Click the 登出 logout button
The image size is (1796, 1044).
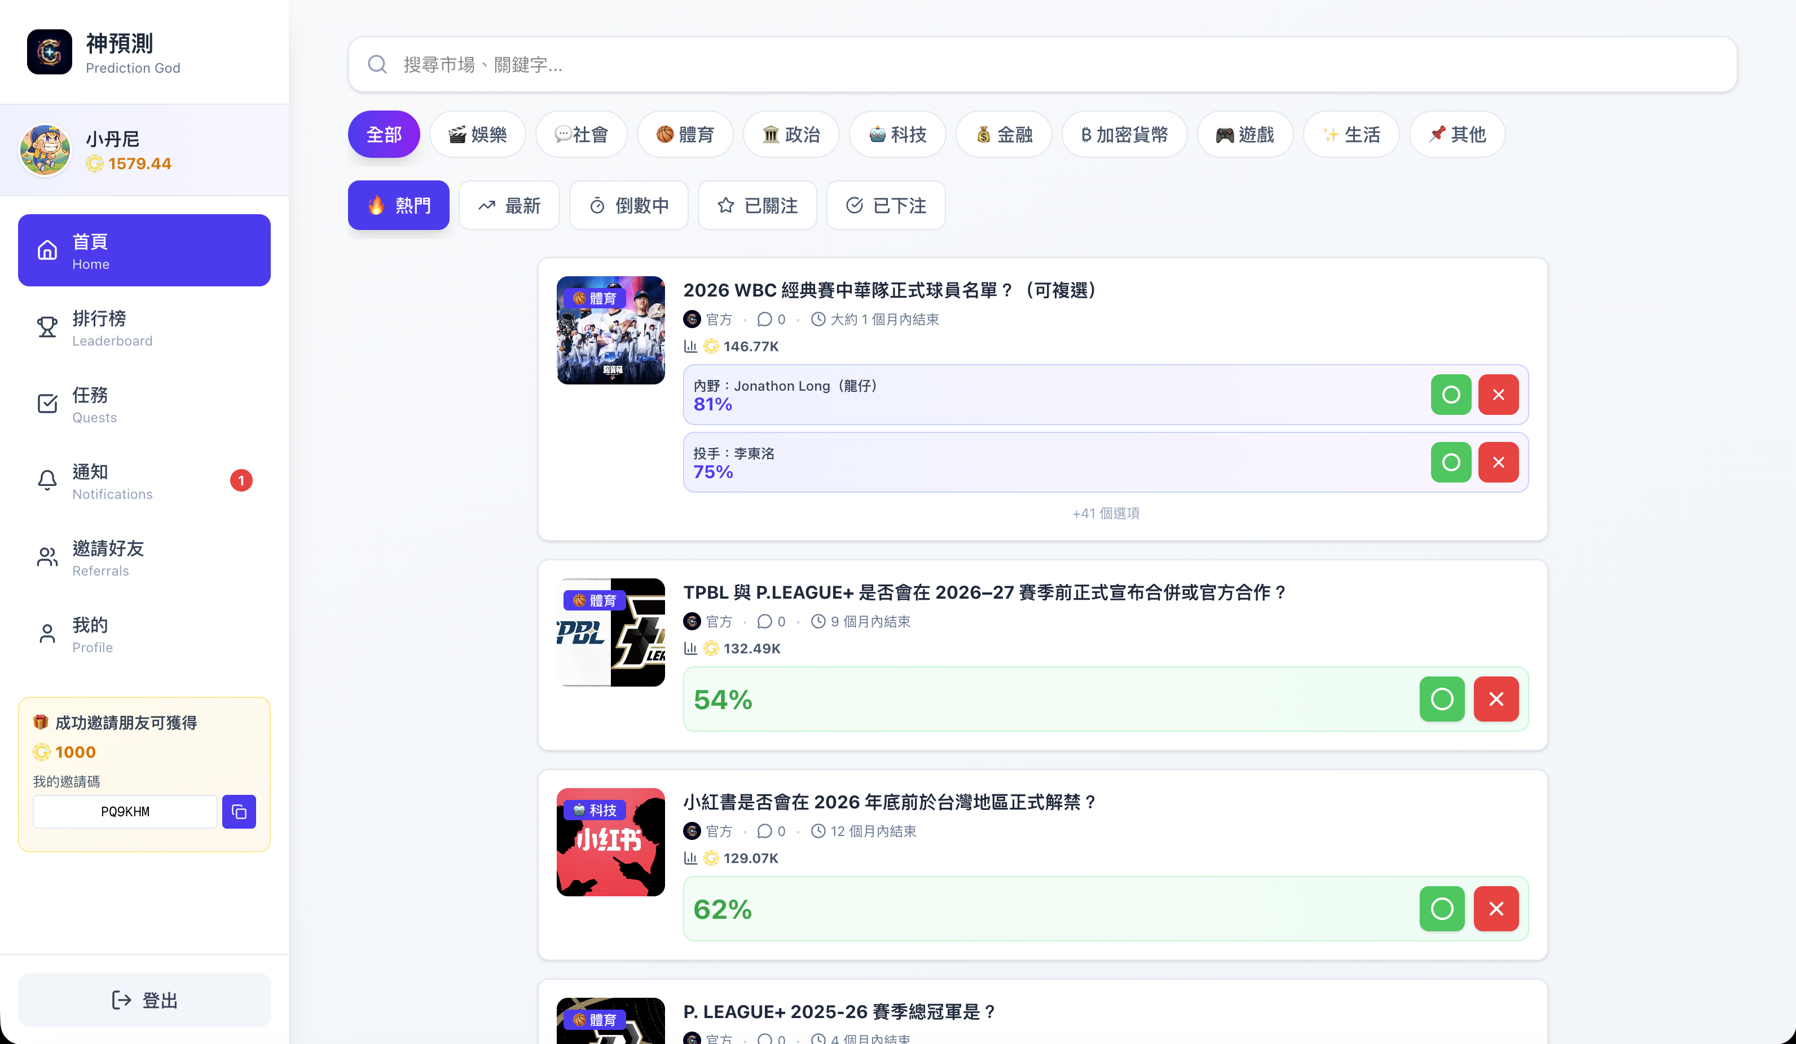click(x=144, y=1000)
